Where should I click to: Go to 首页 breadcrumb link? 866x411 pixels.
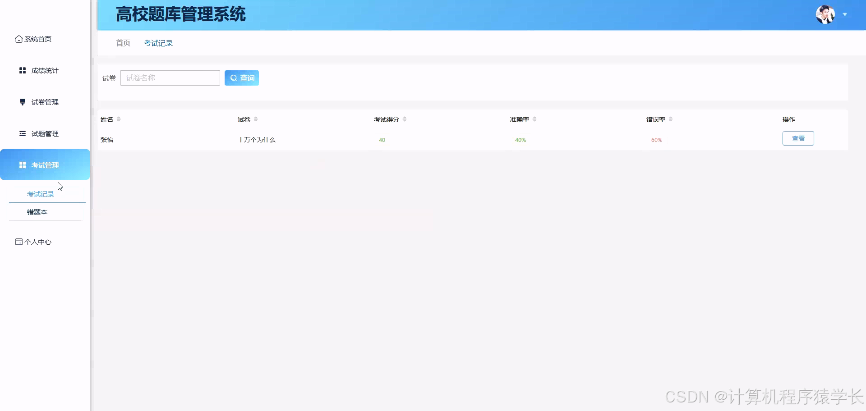(123, 43)
